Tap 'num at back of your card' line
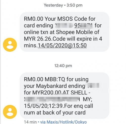 point(55,113)
